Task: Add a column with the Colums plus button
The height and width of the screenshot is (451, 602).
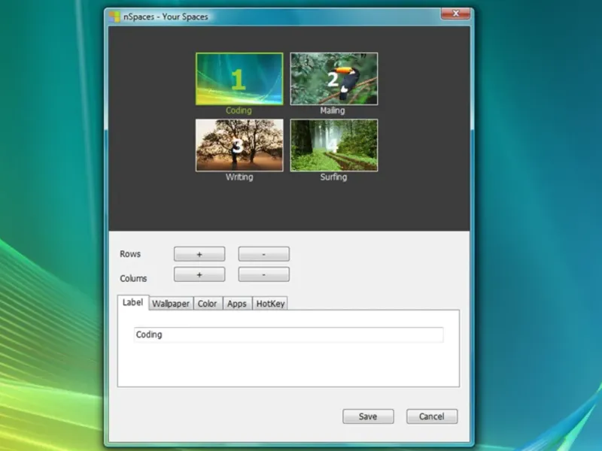Action: pos(199,274)
